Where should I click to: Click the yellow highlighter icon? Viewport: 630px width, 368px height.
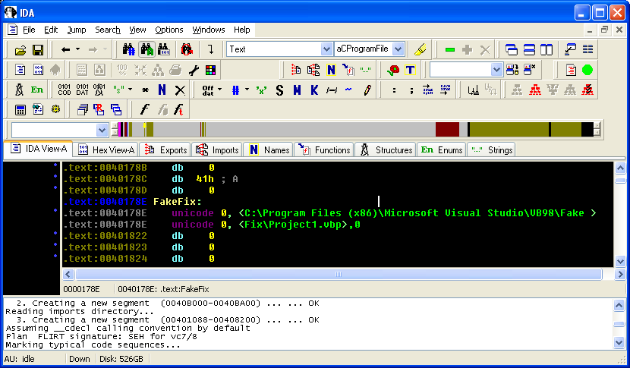click(421, 49)
